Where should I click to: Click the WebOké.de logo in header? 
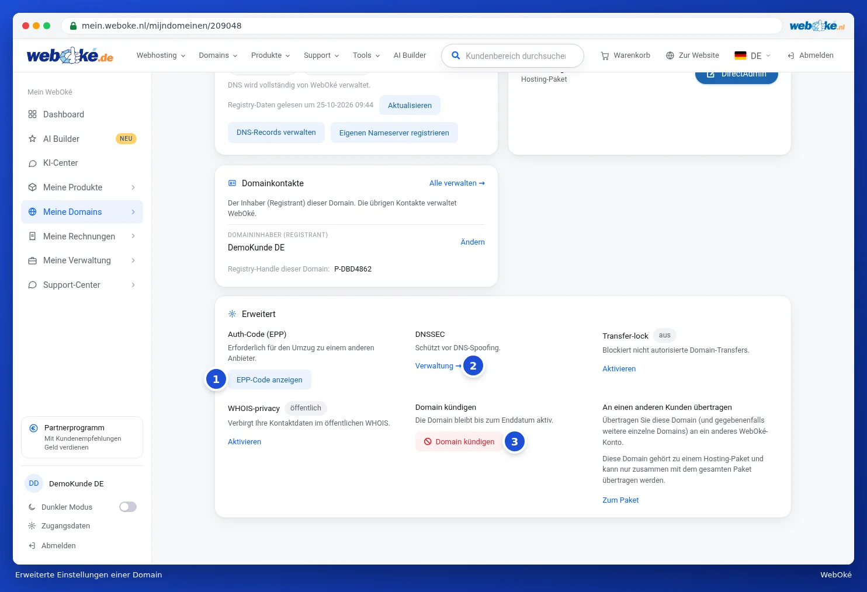(70, 55)
